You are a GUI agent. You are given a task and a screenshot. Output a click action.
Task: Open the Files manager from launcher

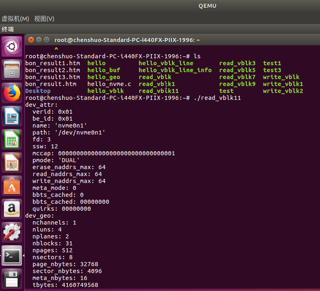[12, 70]
